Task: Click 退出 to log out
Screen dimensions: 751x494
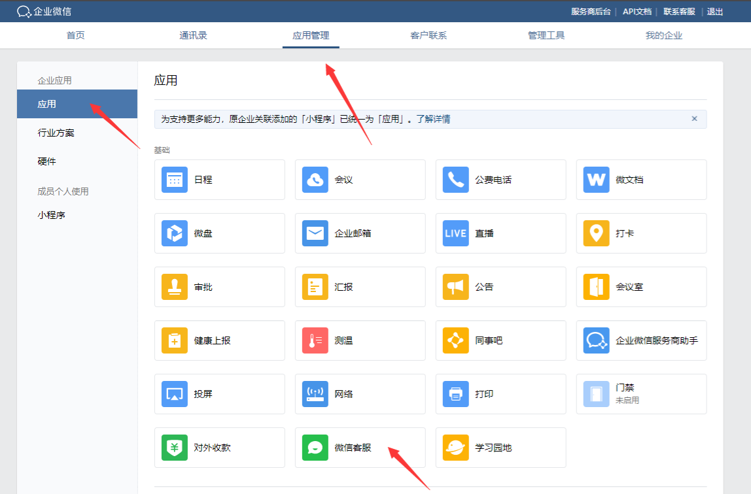Action: pos(715,12)
